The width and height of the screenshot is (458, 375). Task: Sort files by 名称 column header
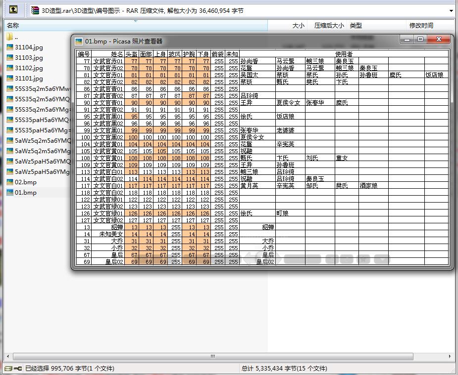coord(13,25)
